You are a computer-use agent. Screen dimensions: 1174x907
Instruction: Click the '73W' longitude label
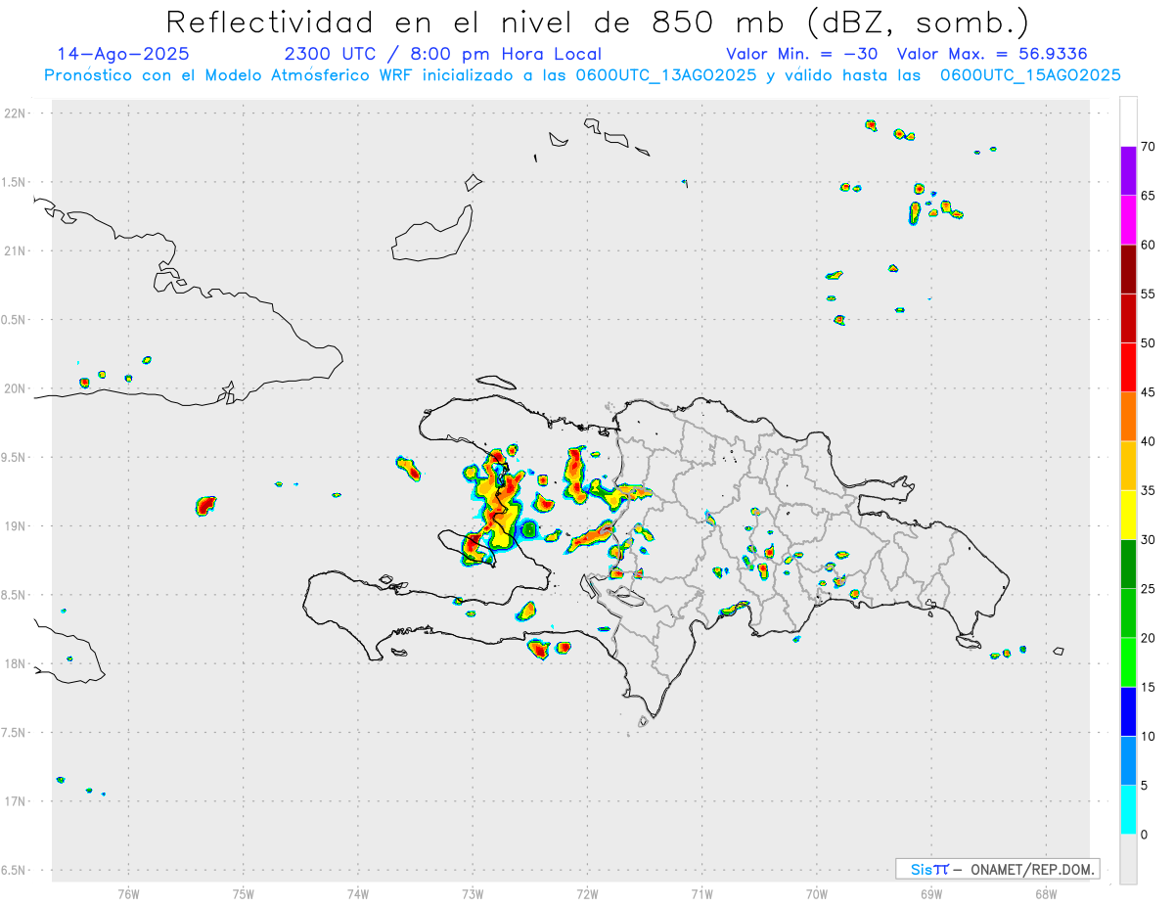473,893
